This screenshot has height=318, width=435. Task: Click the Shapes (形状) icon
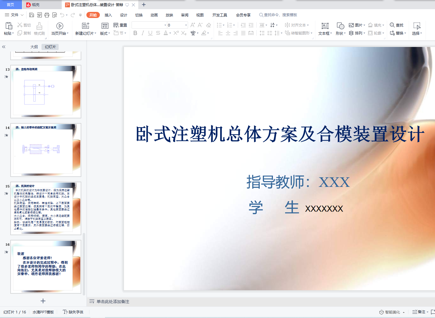coord(340,26)
